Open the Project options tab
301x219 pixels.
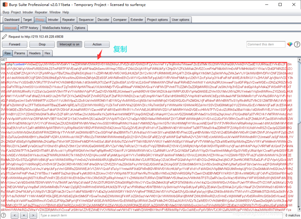pyautogui.click(x=158, y=20)
